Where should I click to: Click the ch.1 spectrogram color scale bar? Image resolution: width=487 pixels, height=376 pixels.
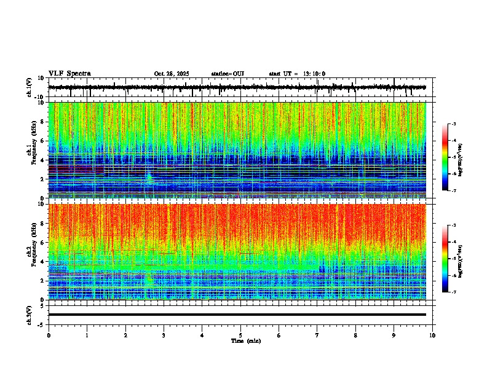[445, 157]
